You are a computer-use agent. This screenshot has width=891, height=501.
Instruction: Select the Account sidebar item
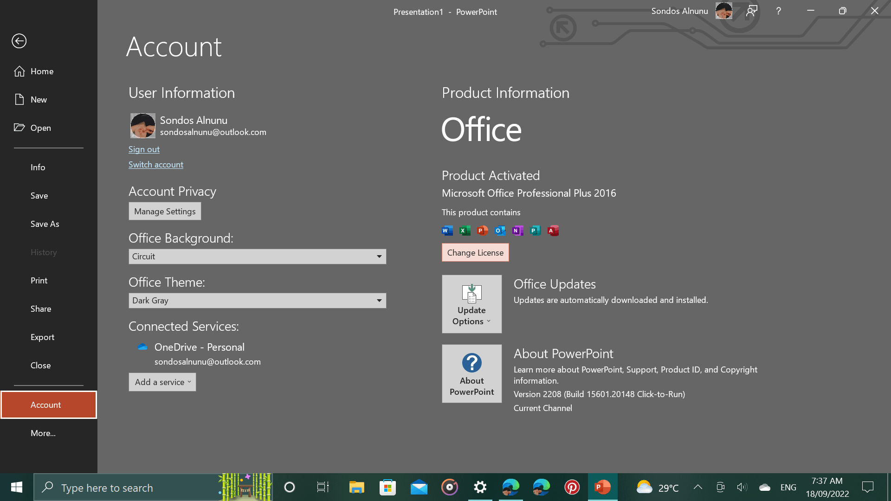(49, 405)
